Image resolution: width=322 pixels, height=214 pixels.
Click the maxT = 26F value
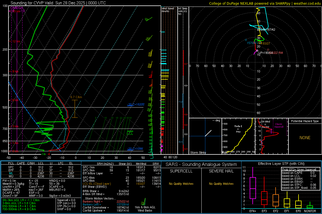pos(36,190)
